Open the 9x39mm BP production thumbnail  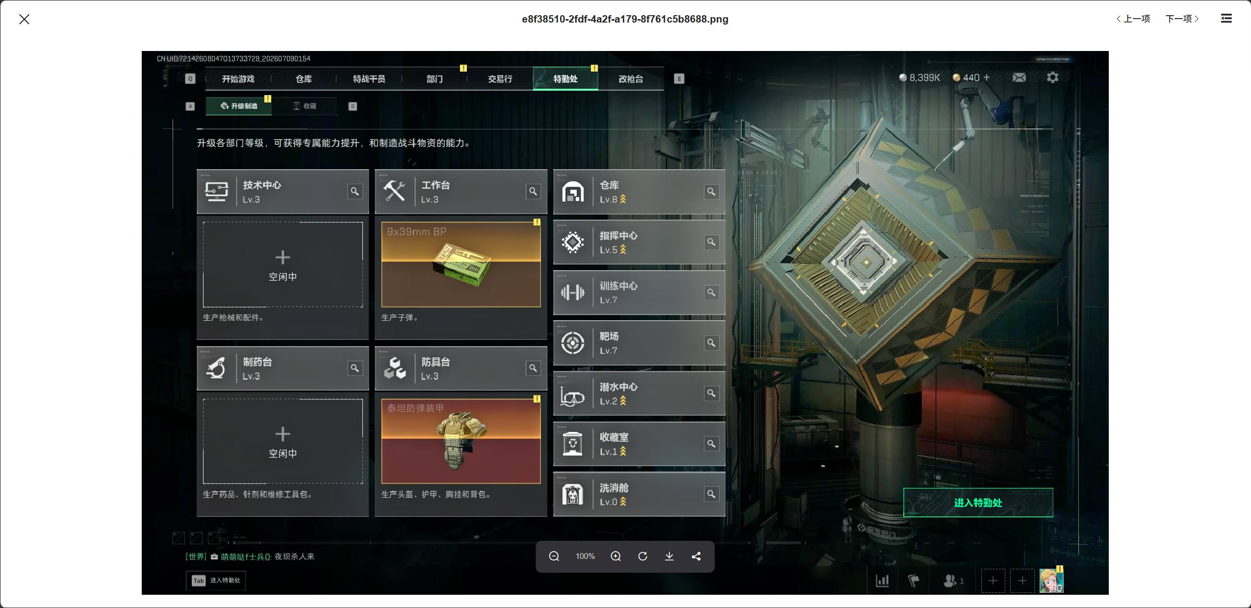point(461,264)
